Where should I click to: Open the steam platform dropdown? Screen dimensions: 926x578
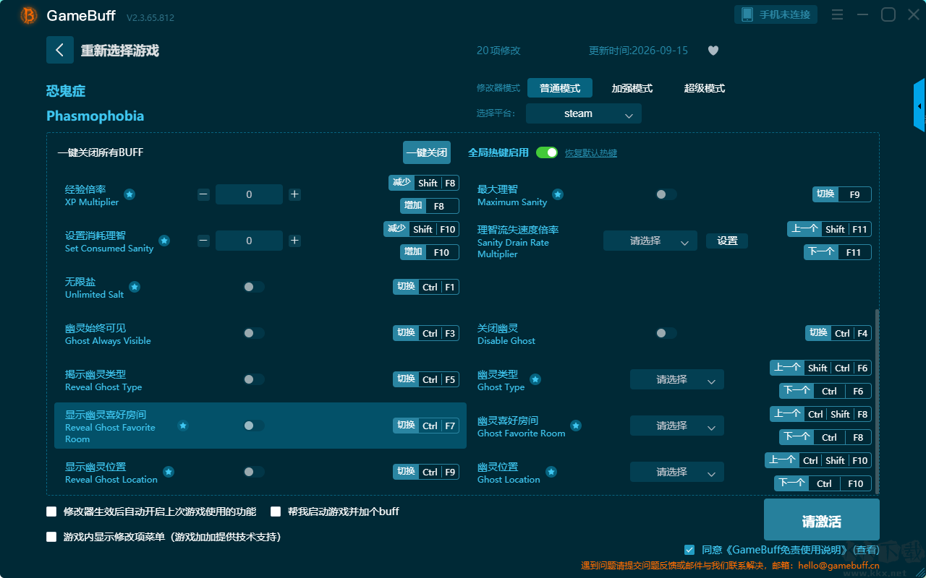pos(584,113)
